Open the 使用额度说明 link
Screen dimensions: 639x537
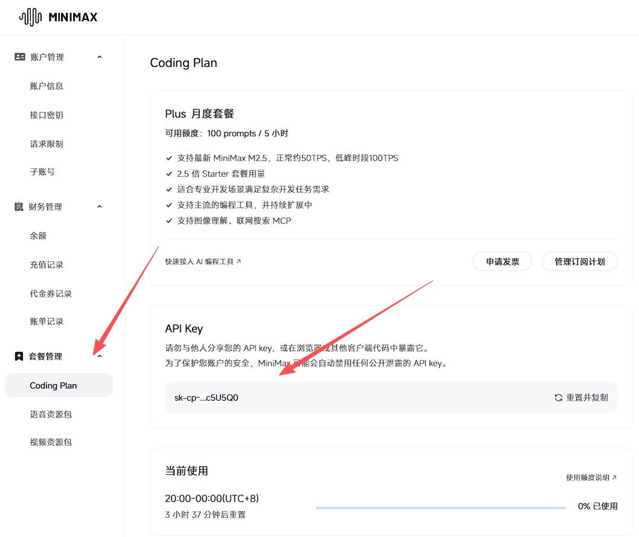coord(591,477)
